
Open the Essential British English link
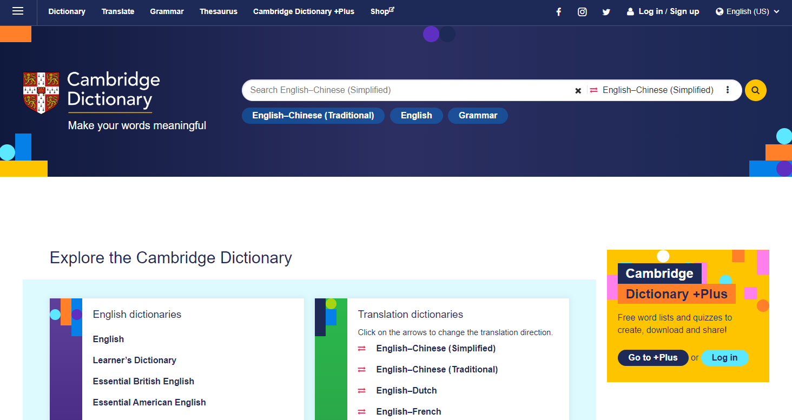tap(143, 382)
